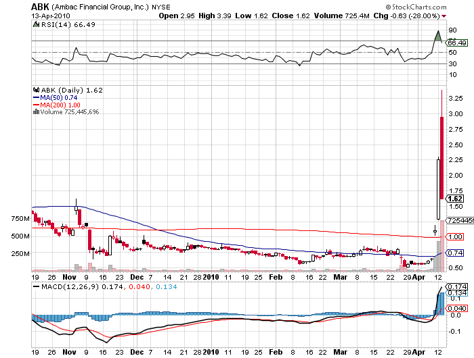Click the MA(200) 1.00 legend text
Image resolution: width=474 pixels, height=358 pixels.
60,105
